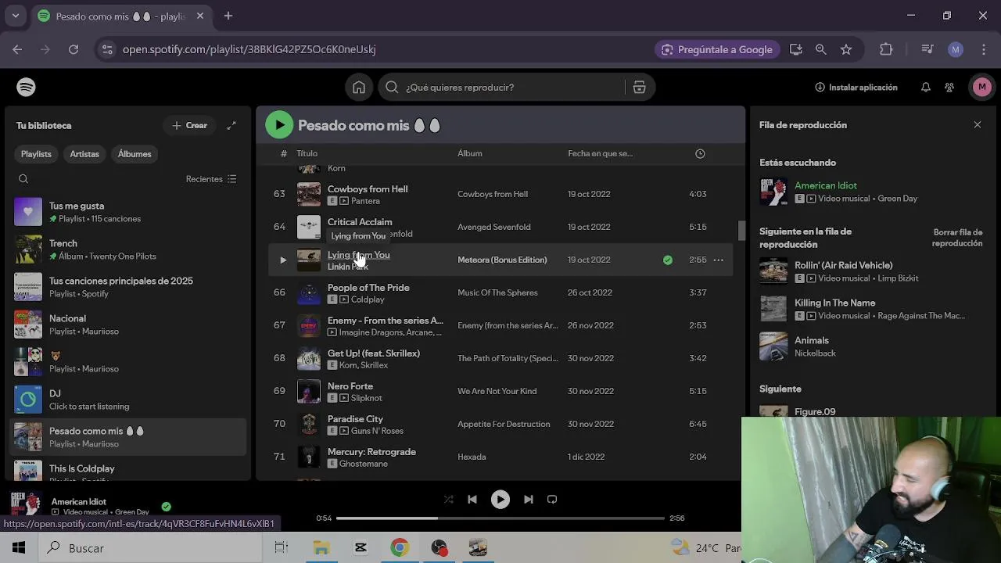Open the Spotify logo home link
The height and width of the screenshot is (563, 1001).
[x=26, y=87]
